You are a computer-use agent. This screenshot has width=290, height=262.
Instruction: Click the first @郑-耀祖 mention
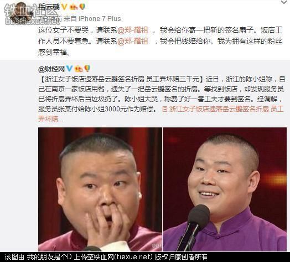[133, 30]
